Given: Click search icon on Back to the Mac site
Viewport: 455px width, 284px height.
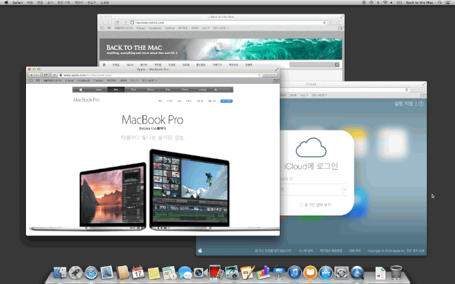Looking at the screenshot, I should pyautogui.click(x=337, y=65).
